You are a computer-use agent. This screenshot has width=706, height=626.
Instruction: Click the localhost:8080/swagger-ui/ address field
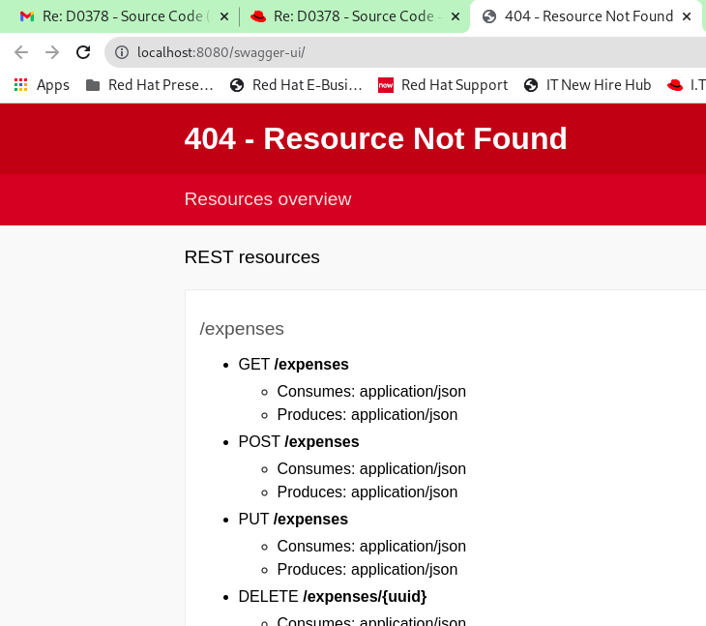coord(387,52)
